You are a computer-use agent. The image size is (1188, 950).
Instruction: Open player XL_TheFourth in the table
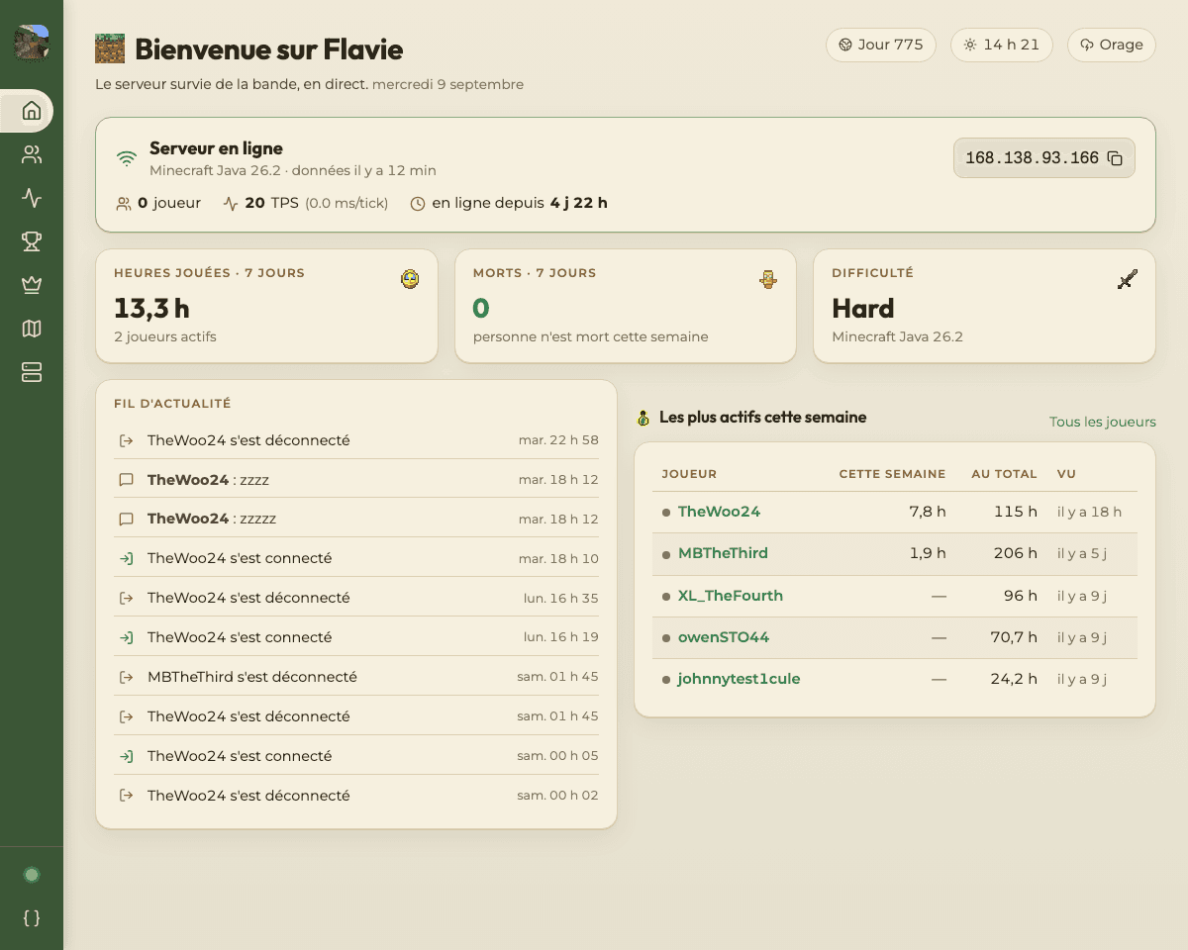pos(731,596)
